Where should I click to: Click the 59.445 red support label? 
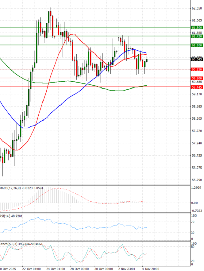[x=197, y=87]
